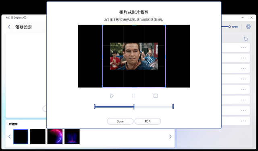Click the bottom-left crop corner handle

click(103, 86)
